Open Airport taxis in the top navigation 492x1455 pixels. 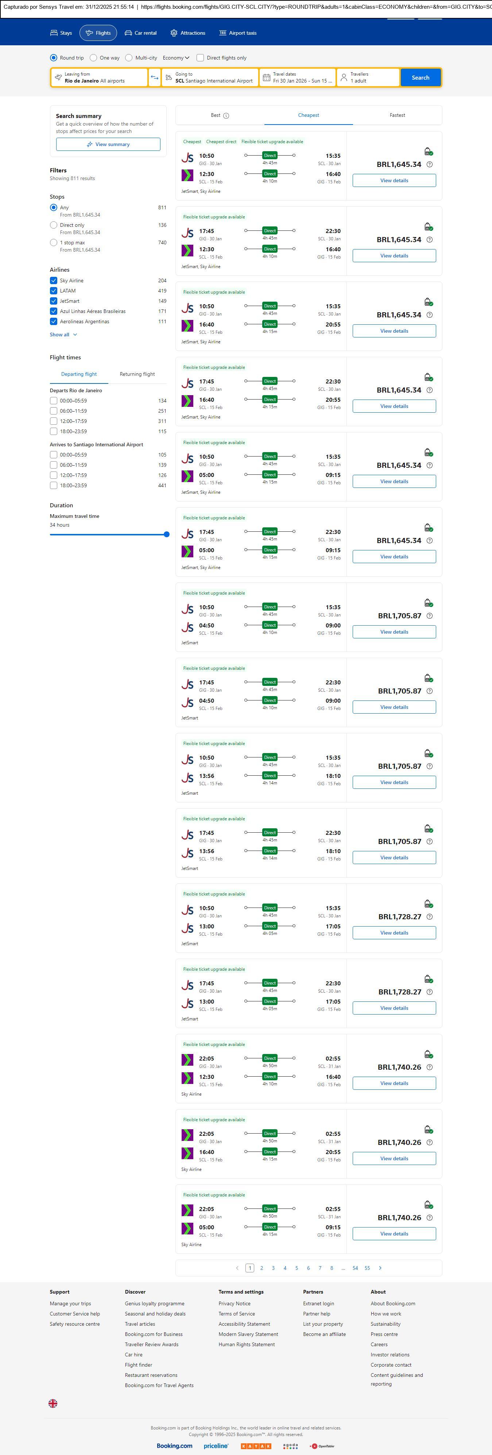tap(237, 33)
